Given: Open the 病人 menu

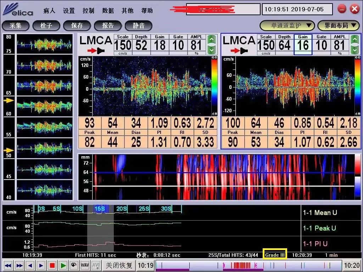Looking at the screenshot, I should coord(49,11).
